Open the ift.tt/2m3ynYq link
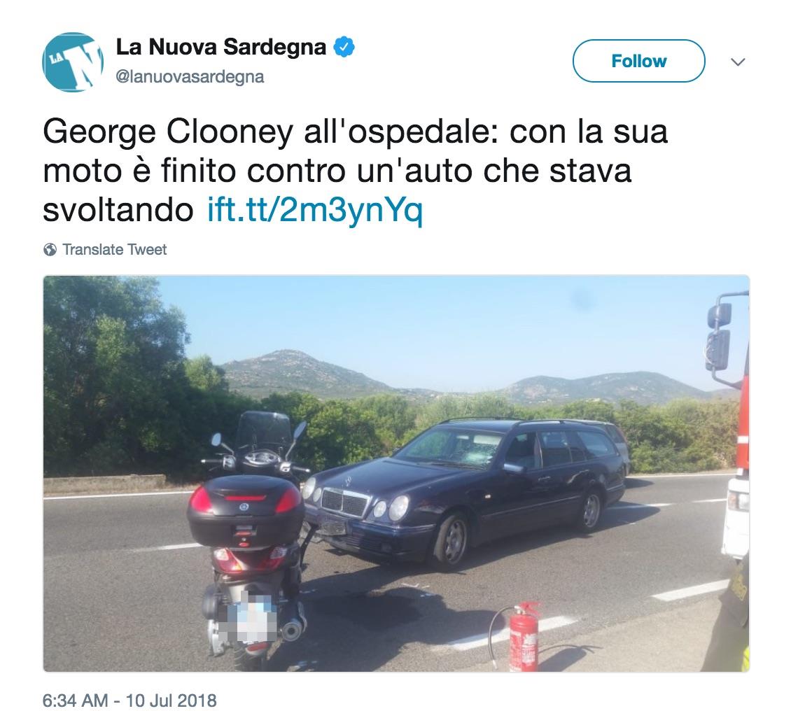Viewport: 791px width, 711px height. [x=315, y=210]
